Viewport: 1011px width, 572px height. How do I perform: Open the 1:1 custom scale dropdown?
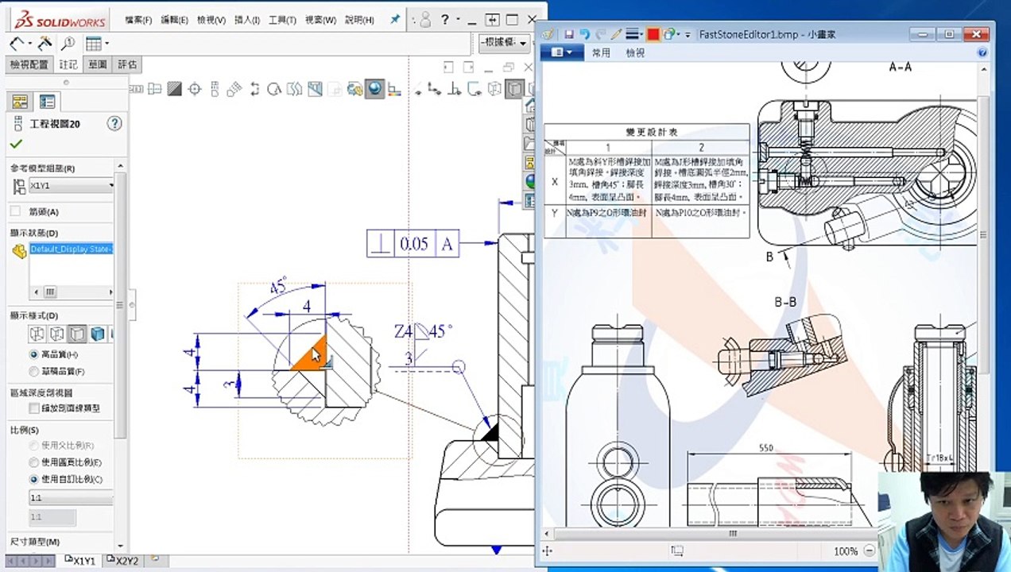point(72,497)
